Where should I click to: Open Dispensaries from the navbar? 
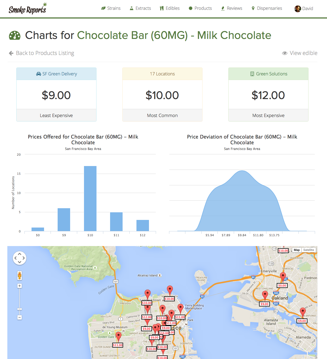[267, 8]
